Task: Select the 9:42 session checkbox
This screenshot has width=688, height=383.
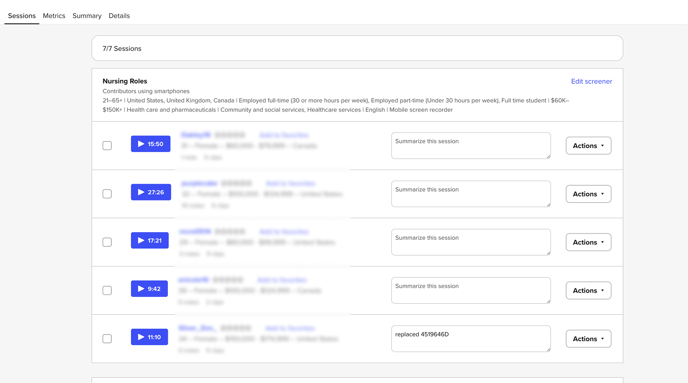Action: (x=107, y=290)
